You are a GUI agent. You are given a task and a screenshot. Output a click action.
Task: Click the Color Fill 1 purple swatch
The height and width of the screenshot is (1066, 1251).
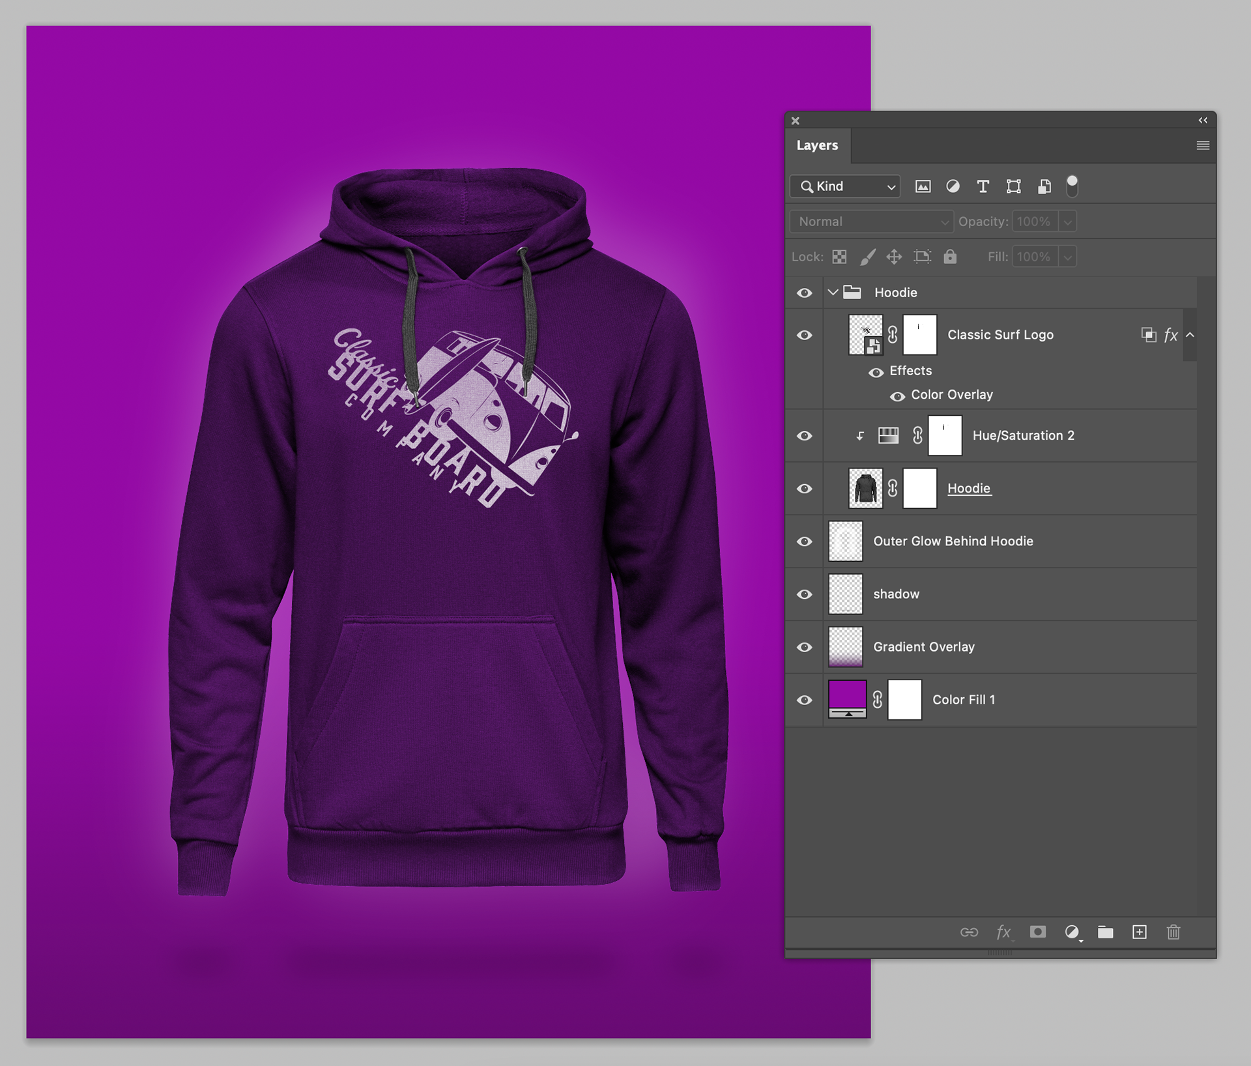click(x=847, y=695)
